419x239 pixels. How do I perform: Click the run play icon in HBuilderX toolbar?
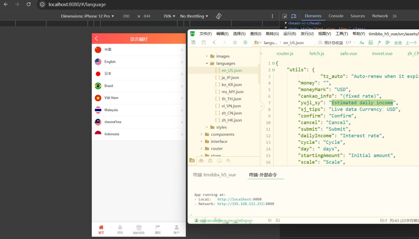245,43
